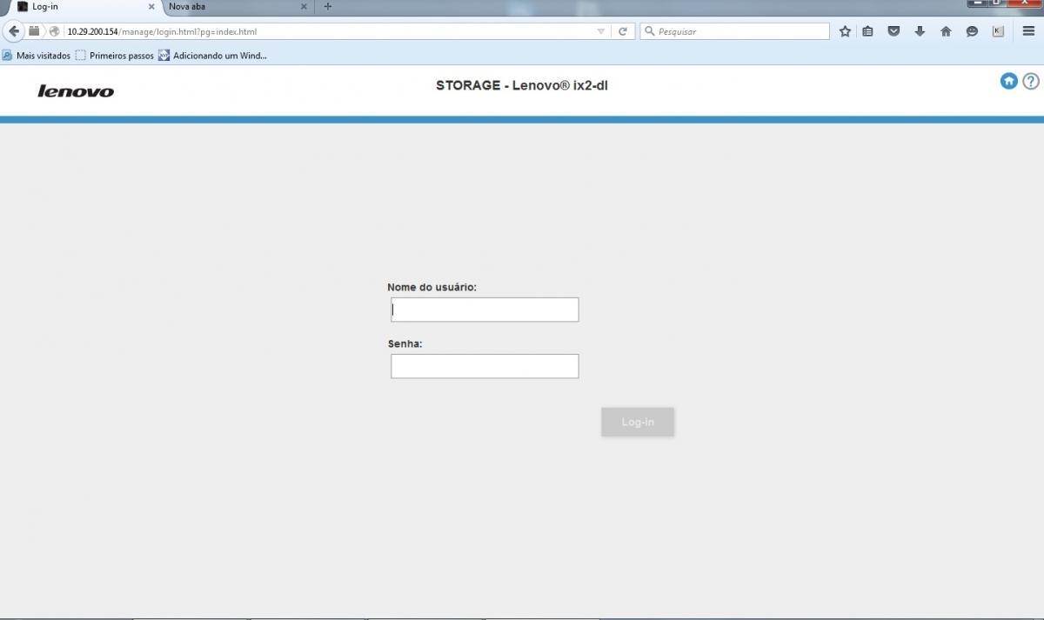Click the Lenovo logo
Viewport: 1044px width, 620px height.
(76, 91)
